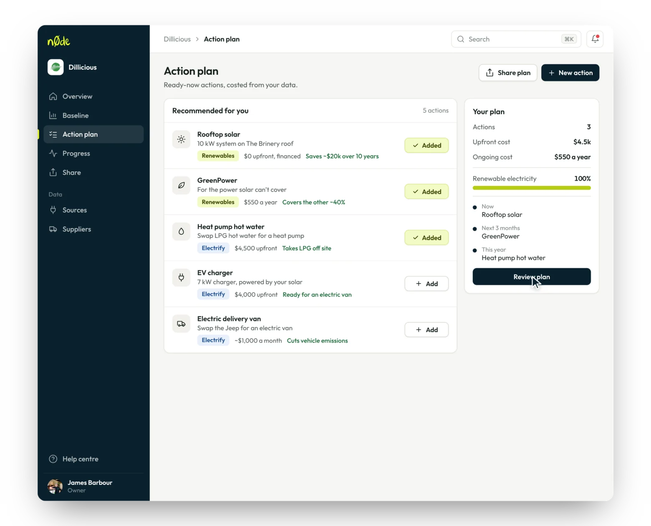
Task: Open Sources under Data
Action: point(93,210)
